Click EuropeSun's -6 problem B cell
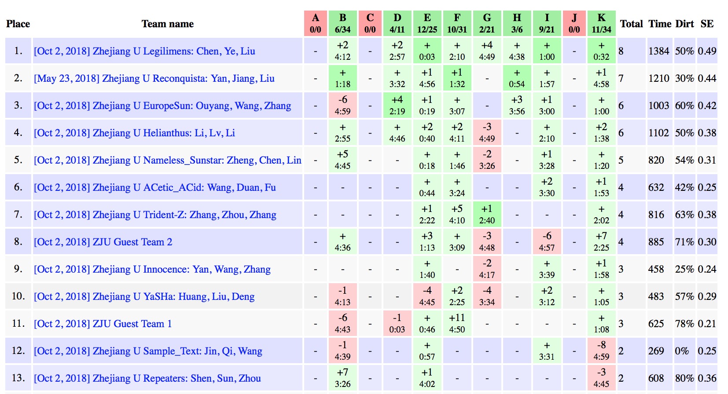This screenshot has width=728, height=394. tap(342, 106)
